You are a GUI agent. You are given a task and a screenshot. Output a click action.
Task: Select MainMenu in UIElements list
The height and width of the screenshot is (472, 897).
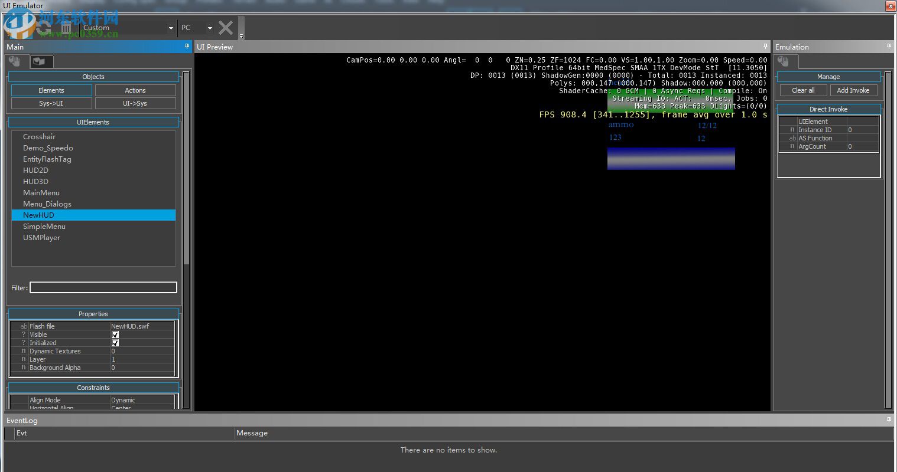(x=93, y=193)
